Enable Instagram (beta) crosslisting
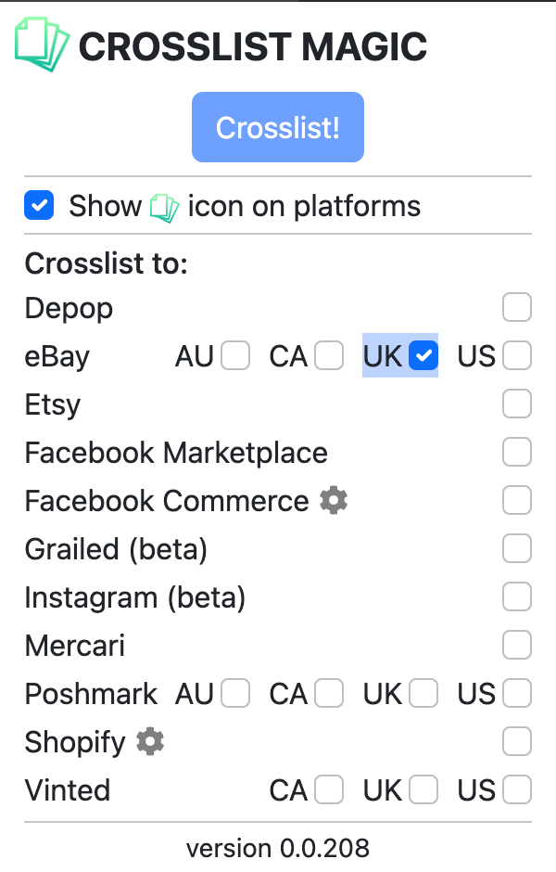The width and height of the screenshot is (556, 872). (x=516, y=596)
